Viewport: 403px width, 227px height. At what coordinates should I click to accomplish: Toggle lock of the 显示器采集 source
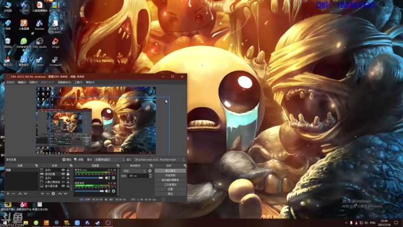(x=68, y=186)
